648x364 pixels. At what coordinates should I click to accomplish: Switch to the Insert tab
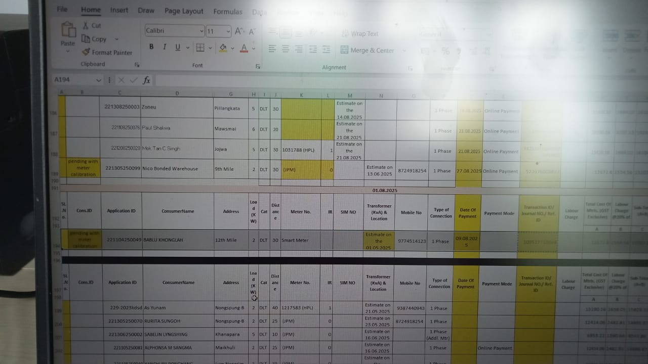(x=119, y=10)
